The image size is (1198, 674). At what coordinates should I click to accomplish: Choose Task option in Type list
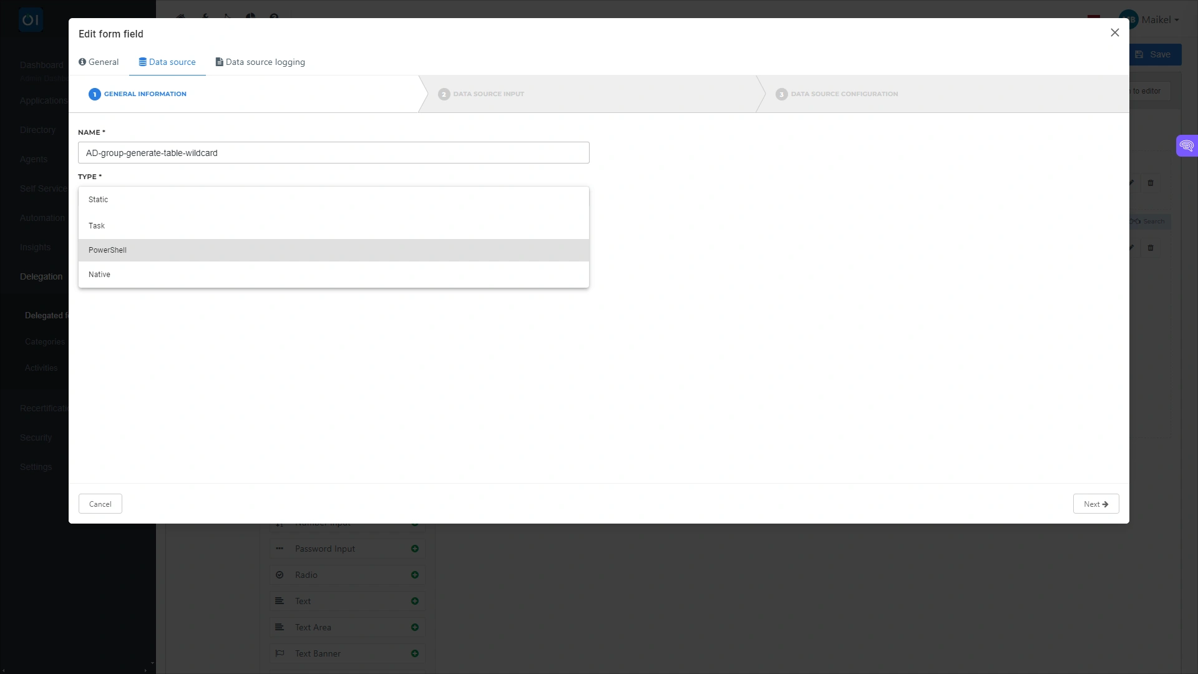333,226
